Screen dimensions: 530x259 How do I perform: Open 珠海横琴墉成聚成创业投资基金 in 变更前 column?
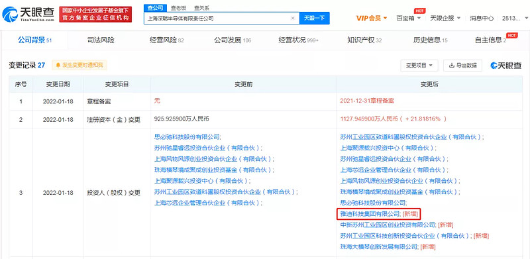214,170
